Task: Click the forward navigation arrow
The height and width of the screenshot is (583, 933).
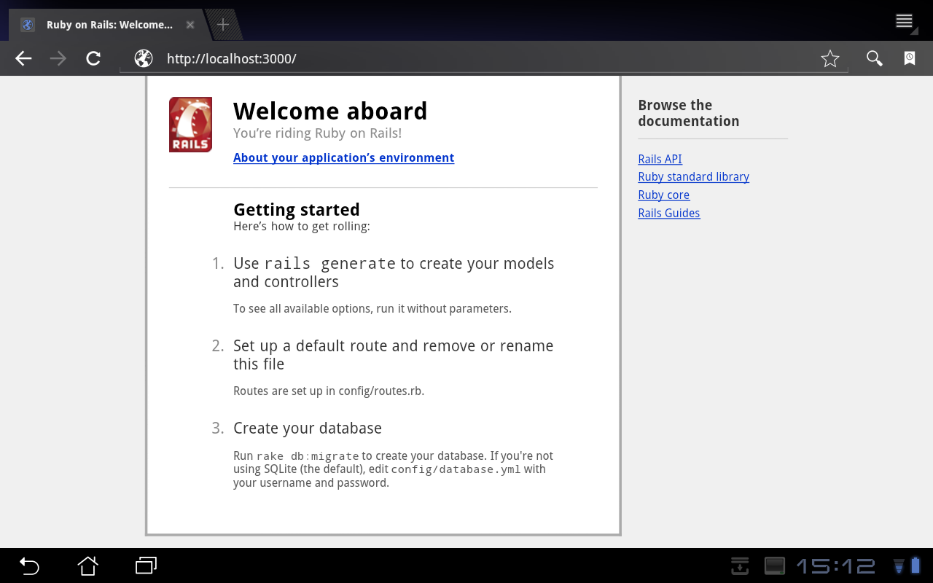Action: pyautogui.click(x=58, y=58)
